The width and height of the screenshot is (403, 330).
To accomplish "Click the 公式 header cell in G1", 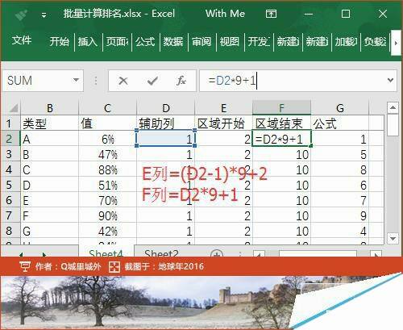I will coord(340,123).
